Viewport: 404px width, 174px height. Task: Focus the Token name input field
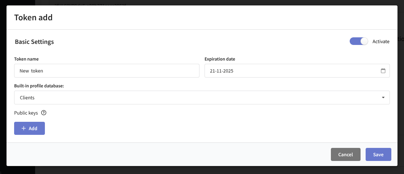(106, 71)
